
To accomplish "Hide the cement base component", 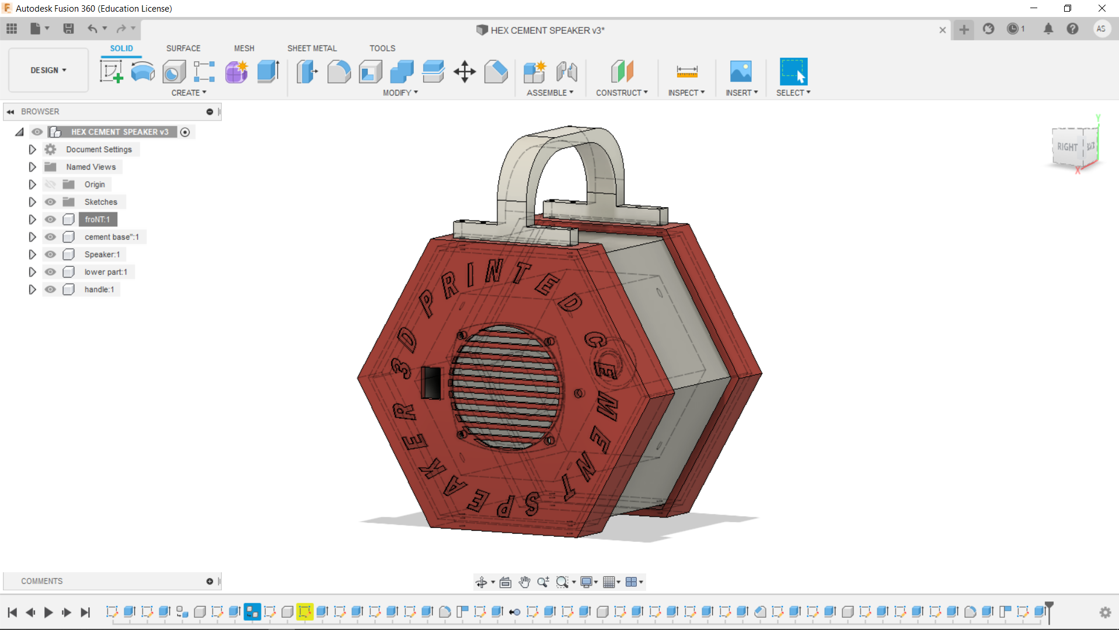I will 51,237.
